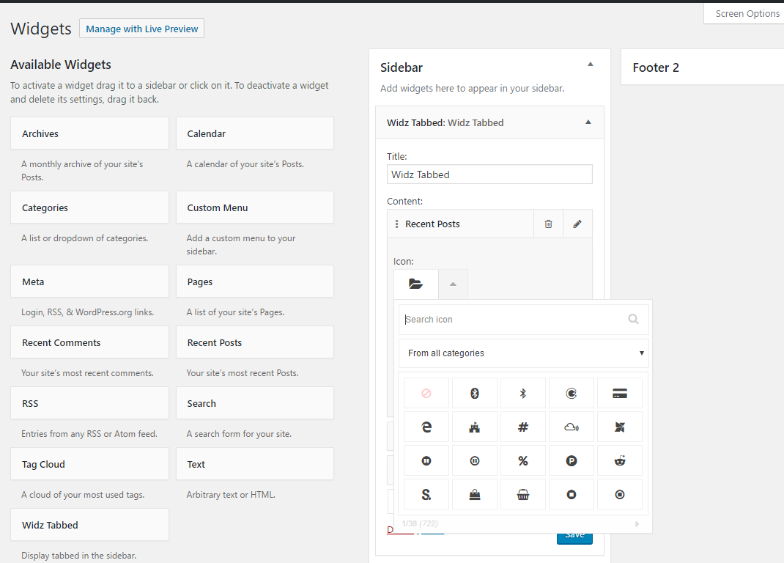Select the empty 'no icon' option
The height and width of the screenshot is (563, 784).
[426, 394]
